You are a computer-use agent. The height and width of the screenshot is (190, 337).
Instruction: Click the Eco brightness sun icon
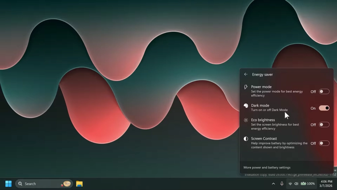click(x=246, y=120)
